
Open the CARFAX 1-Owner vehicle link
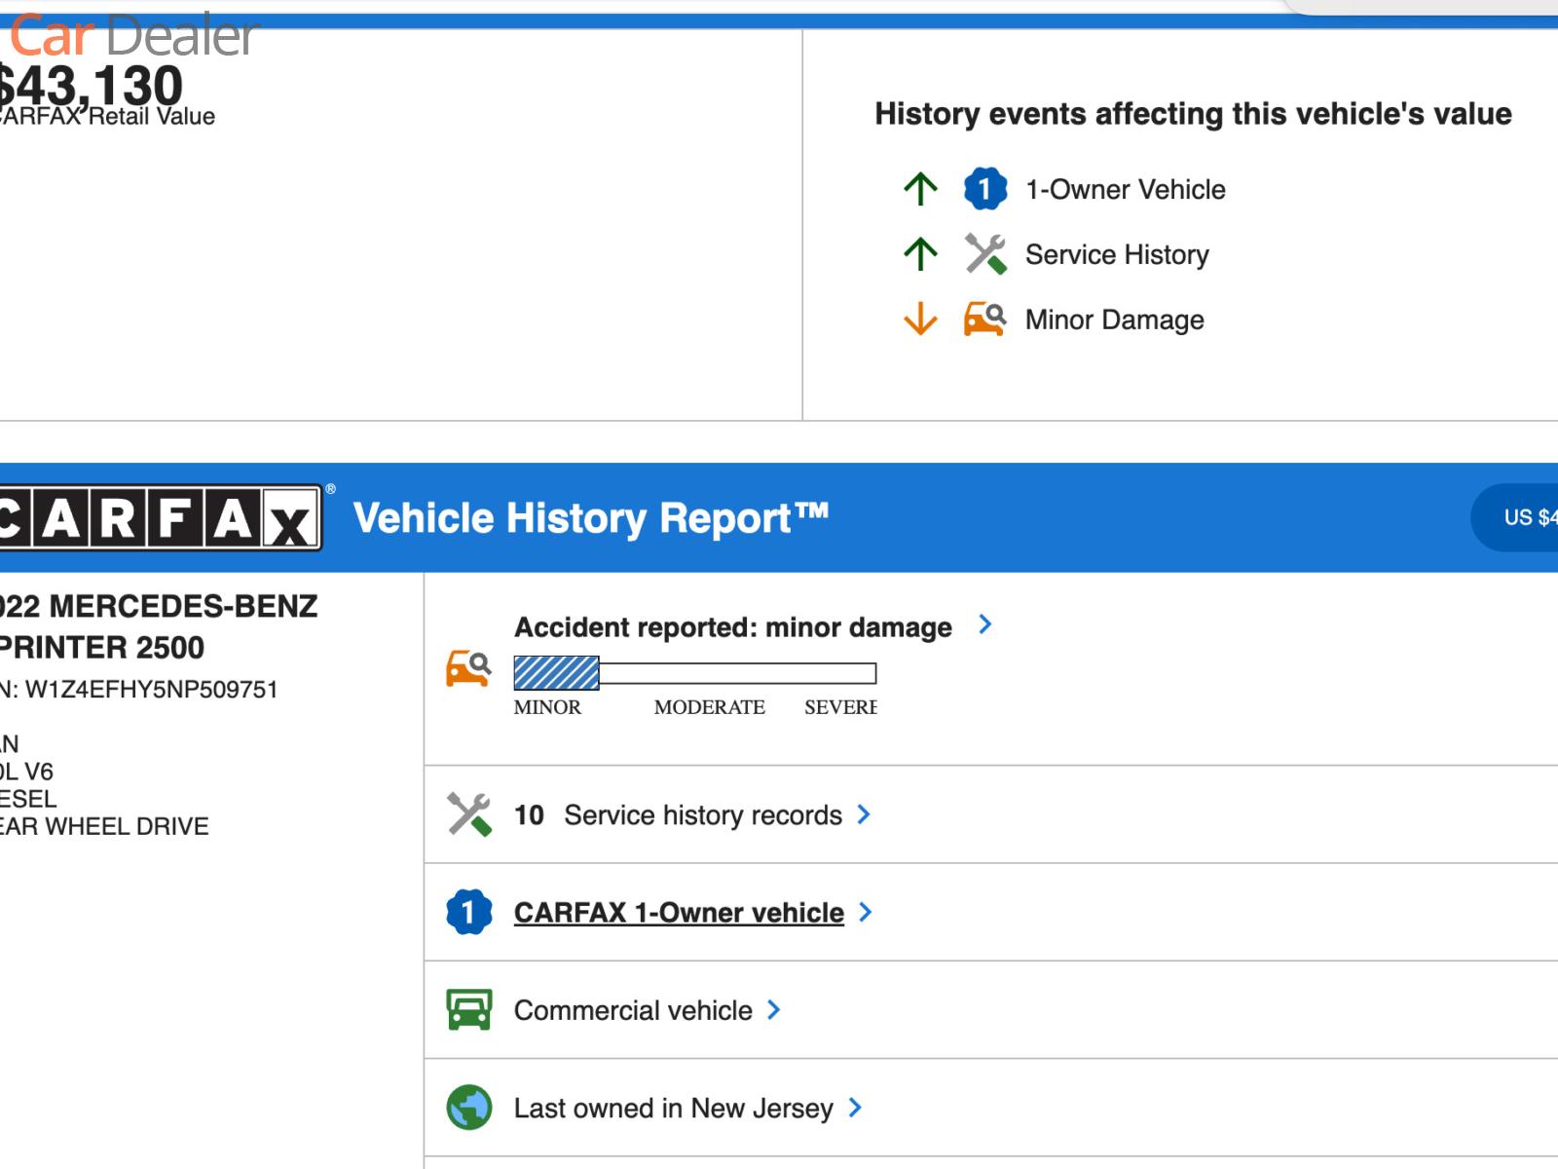(x=679, y=913)
